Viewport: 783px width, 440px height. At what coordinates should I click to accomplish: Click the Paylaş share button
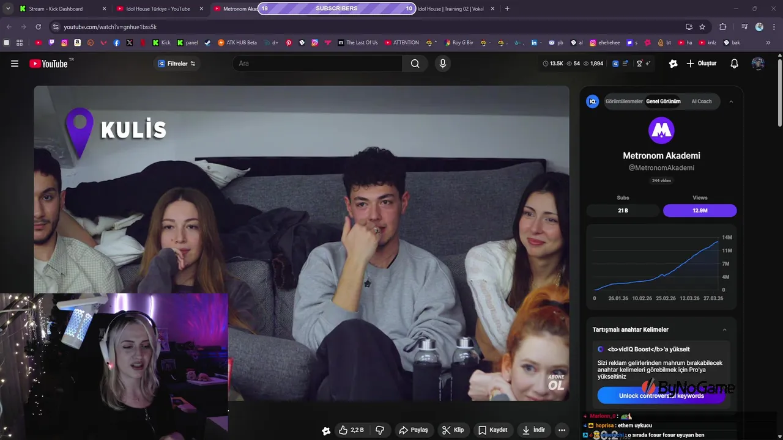[x=414, y=430]
